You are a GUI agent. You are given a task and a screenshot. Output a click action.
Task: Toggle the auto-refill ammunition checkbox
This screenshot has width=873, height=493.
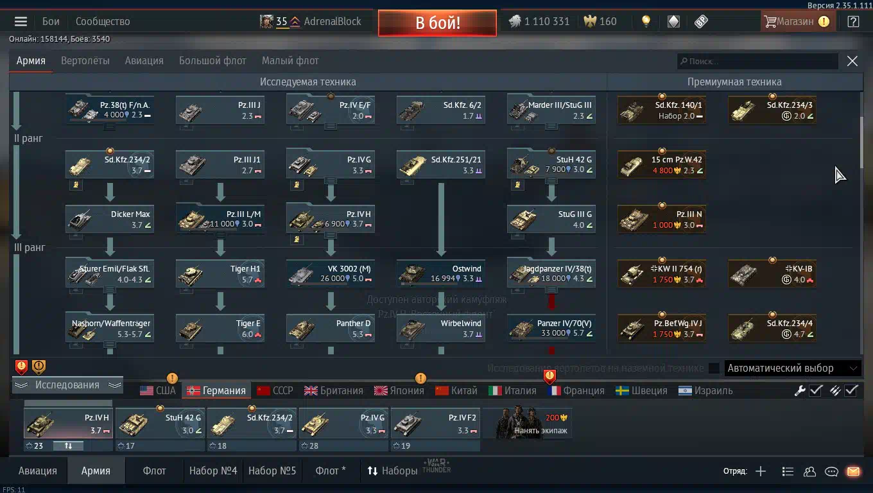(x=851, y=390)
